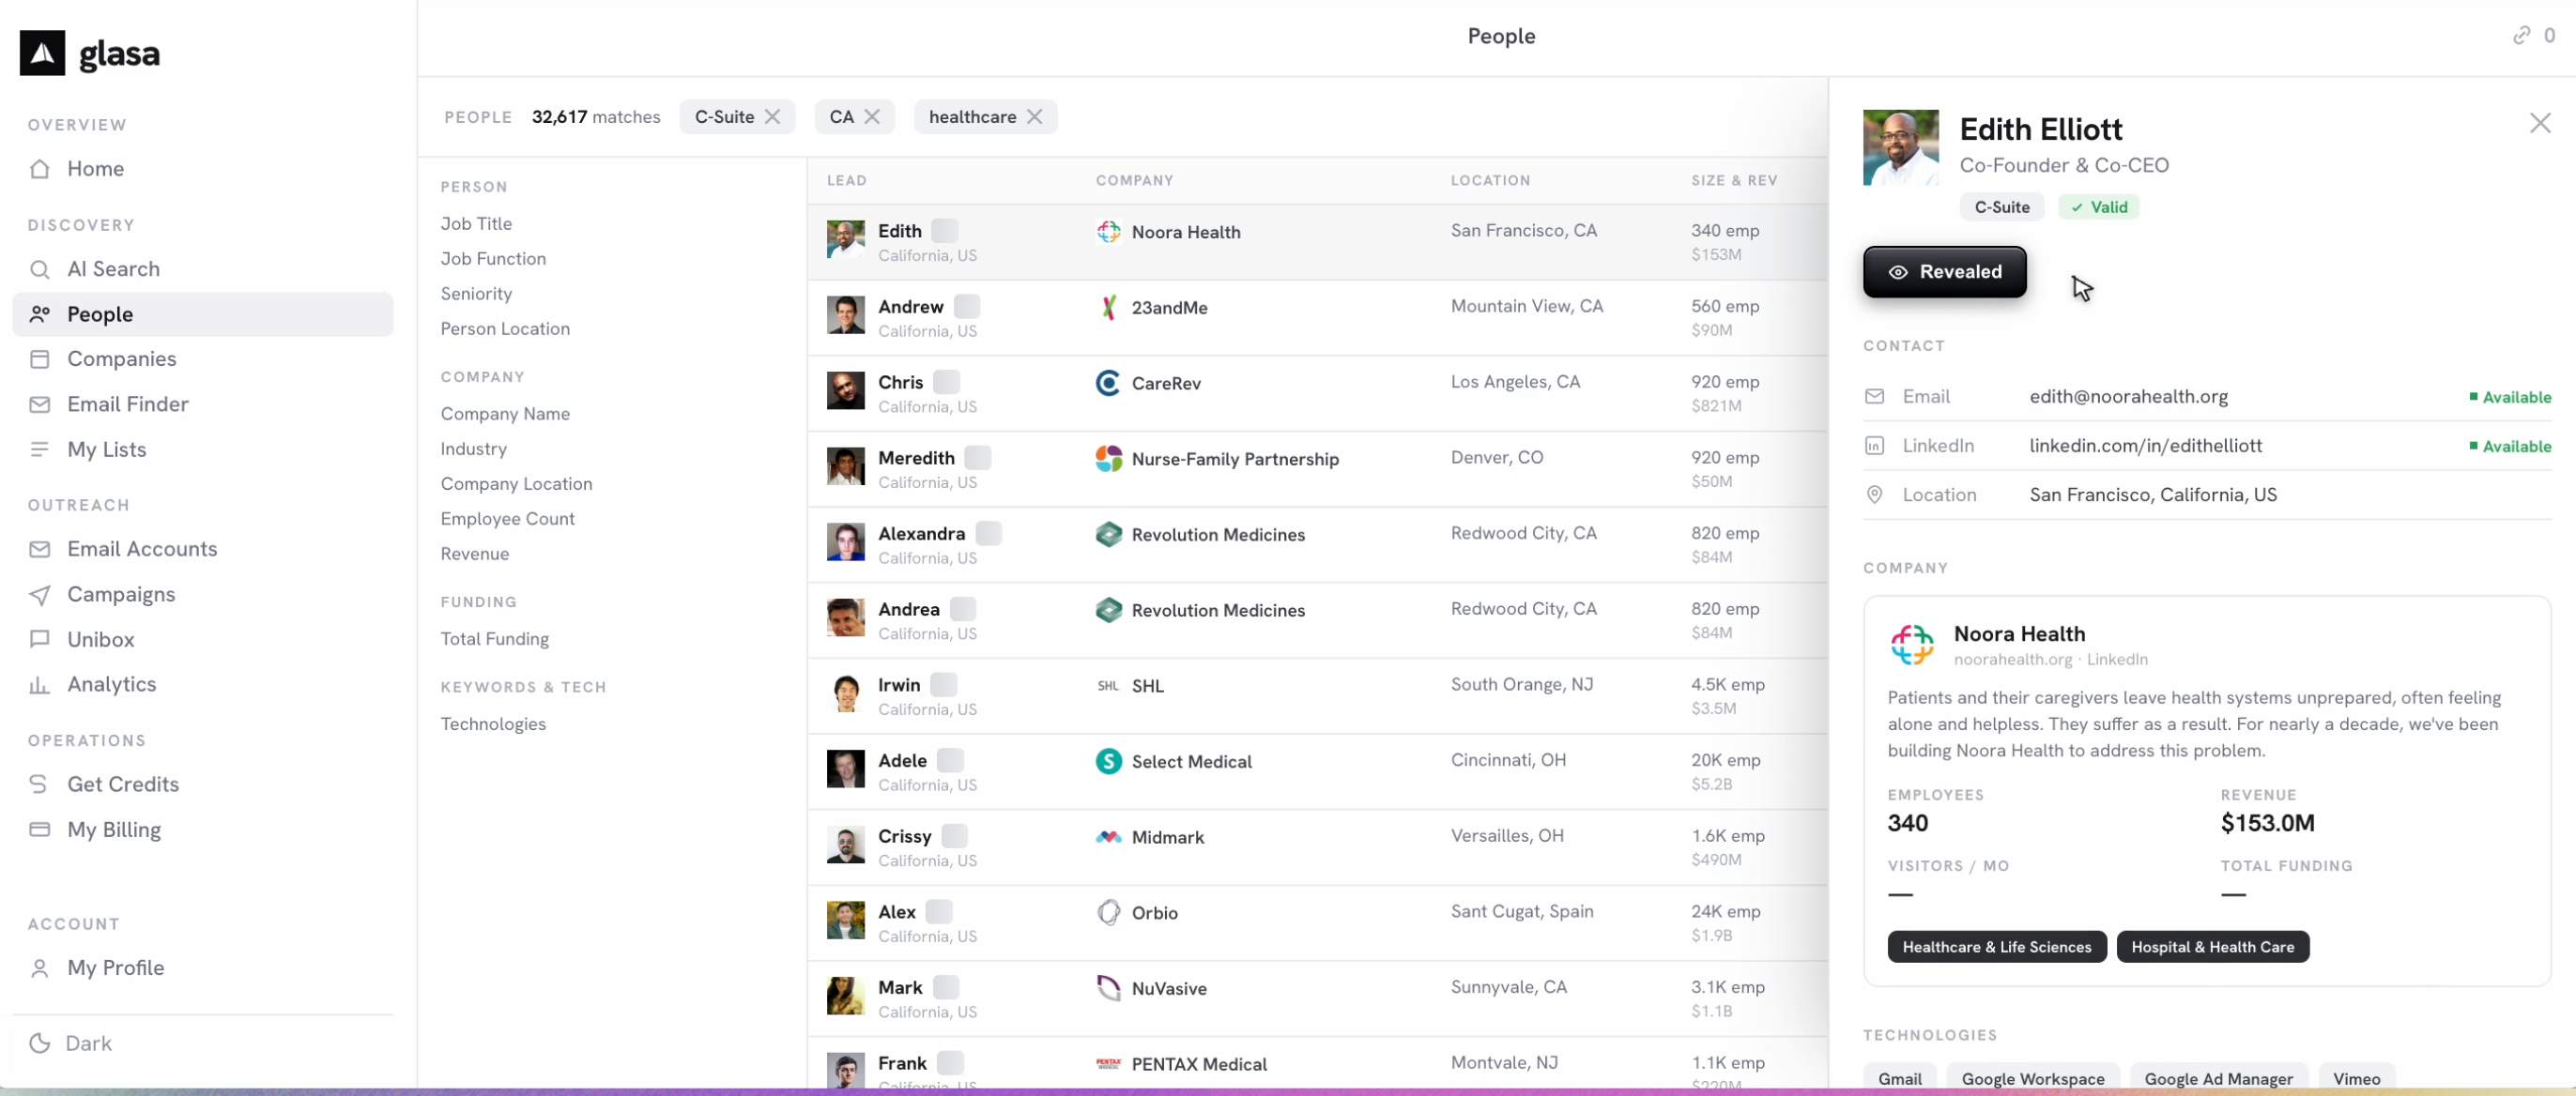Image resolution: width=2576 pixels, height=1096 pixels.
Task: Expand the Industry filter
Action: 473,449
